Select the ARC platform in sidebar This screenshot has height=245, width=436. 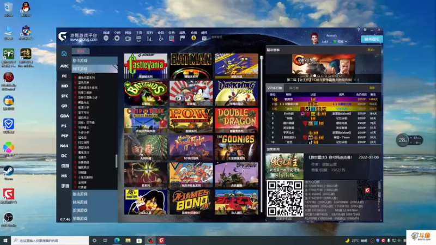click(x=64, y=66)
